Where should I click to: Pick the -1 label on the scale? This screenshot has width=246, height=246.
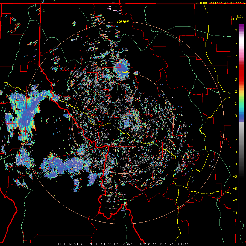(x=235, y=128)
